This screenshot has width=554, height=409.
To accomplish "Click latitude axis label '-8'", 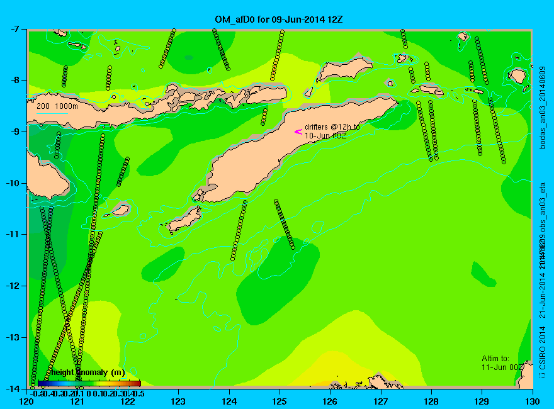I will [14, 80].
